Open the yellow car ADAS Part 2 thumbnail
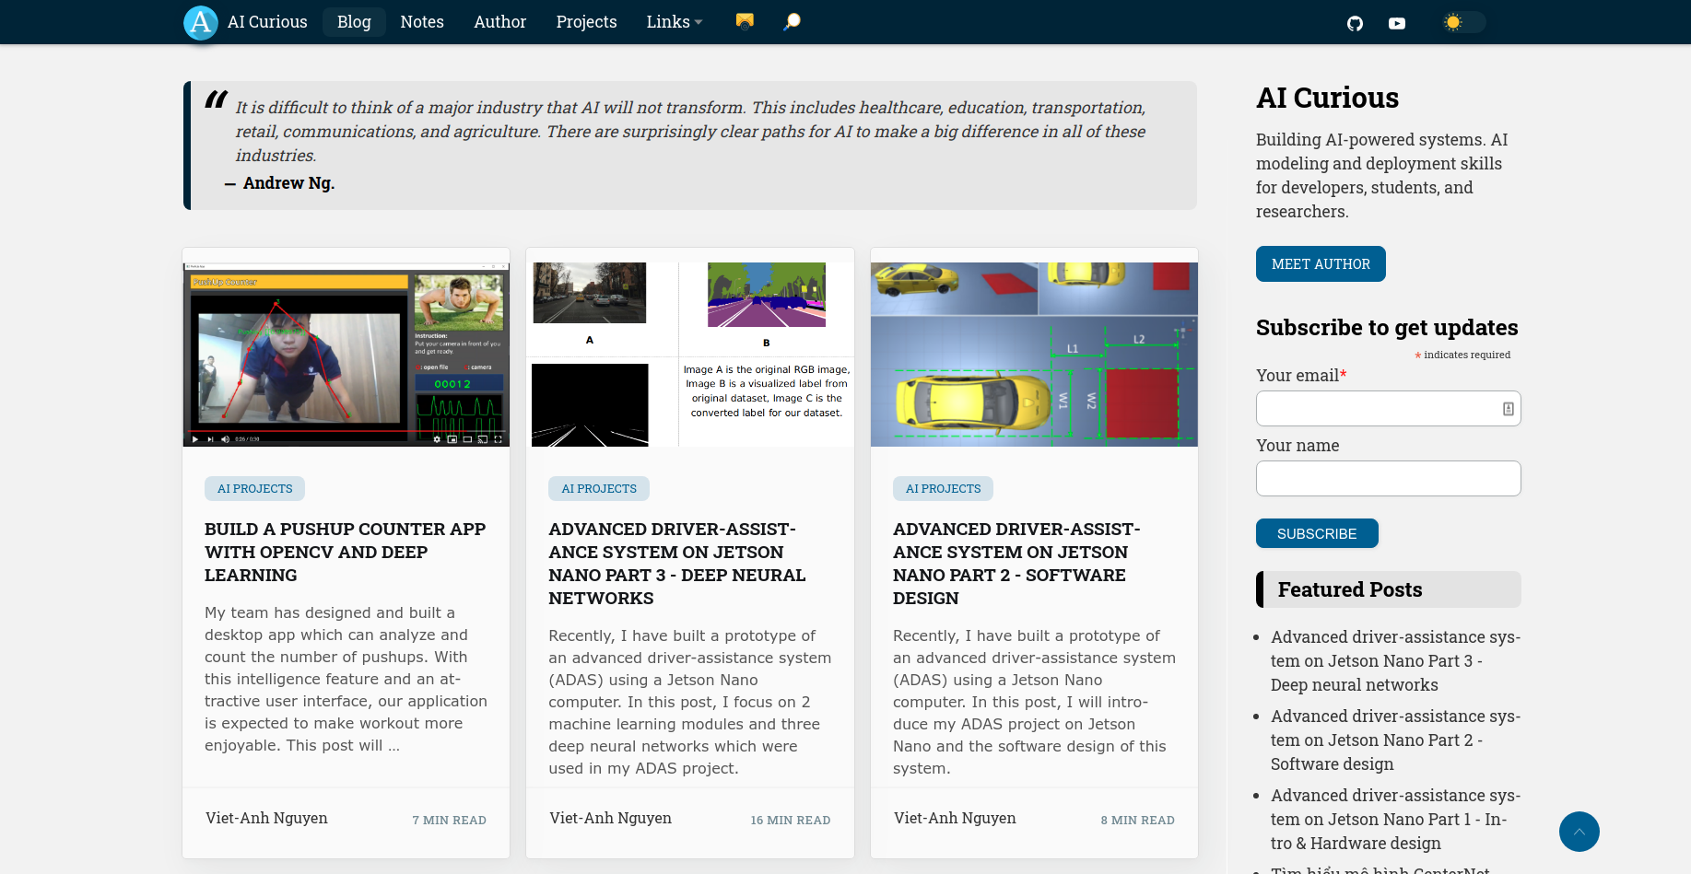Viewport: 1691px width, 874px height. coord(1034,355)
